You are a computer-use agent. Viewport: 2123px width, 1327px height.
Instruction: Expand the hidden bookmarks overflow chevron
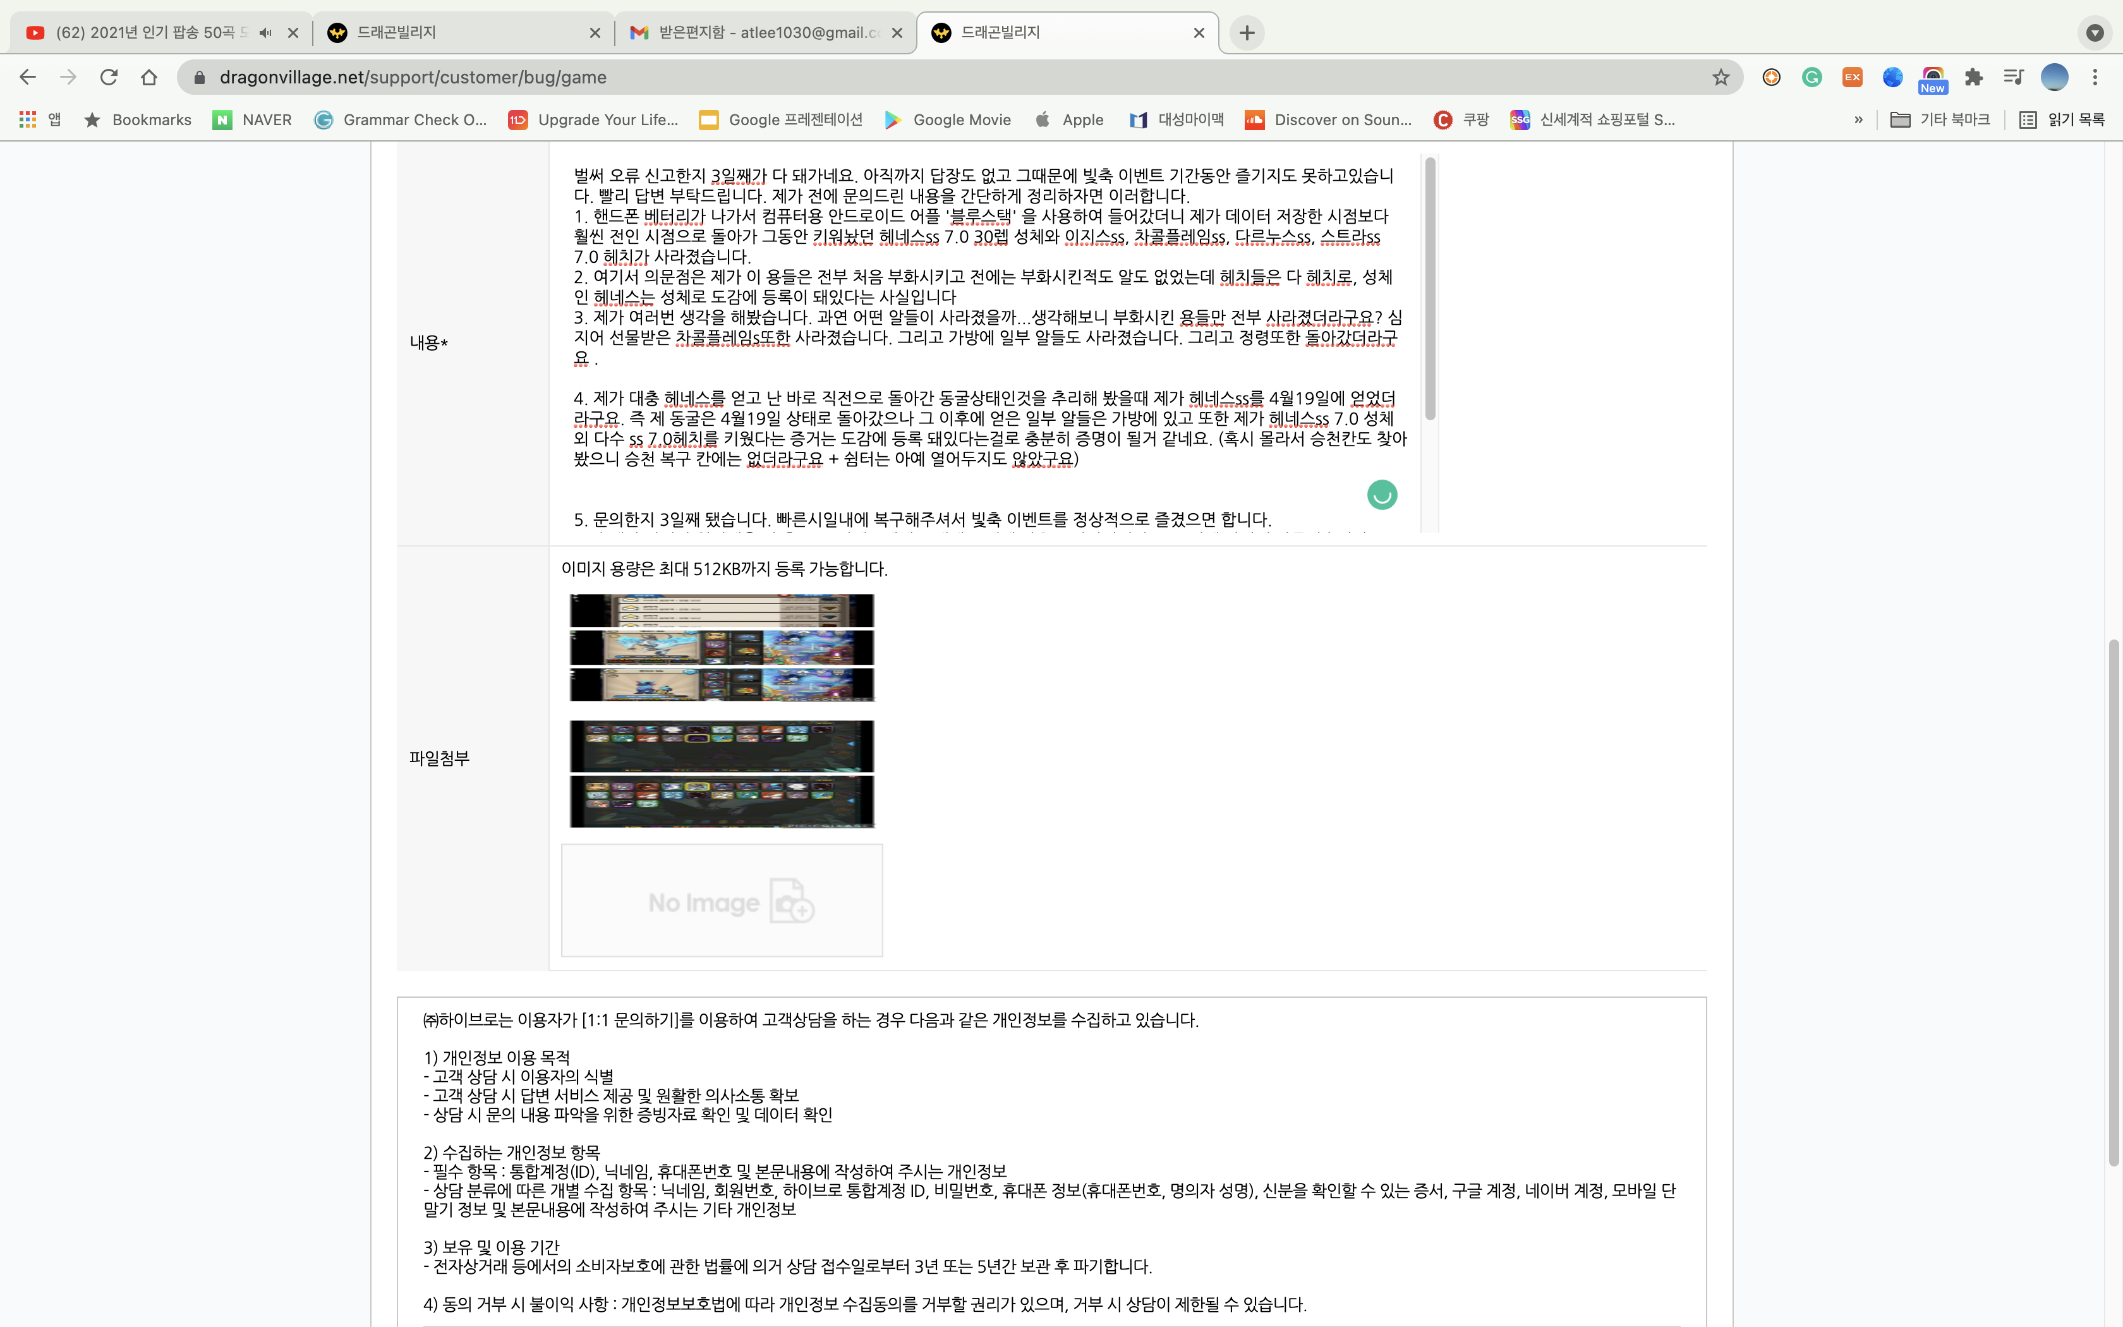pos(1858,119)
